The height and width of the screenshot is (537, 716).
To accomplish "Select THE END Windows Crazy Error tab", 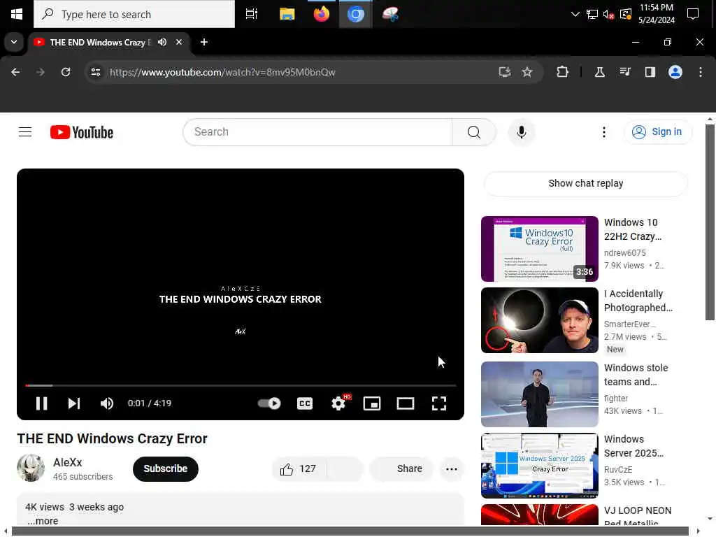I will pyautogui.click(x=110, y=42).
